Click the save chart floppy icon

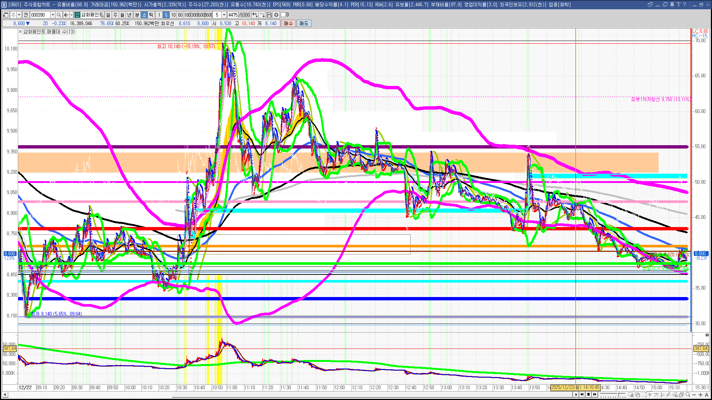click(269, 15)
